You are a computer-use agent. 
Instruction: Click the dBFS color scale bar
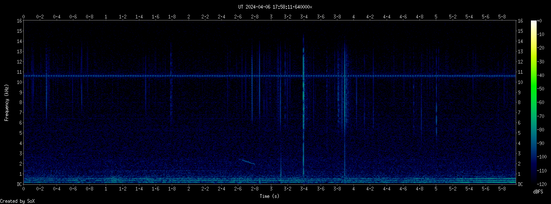coord(534,102)
